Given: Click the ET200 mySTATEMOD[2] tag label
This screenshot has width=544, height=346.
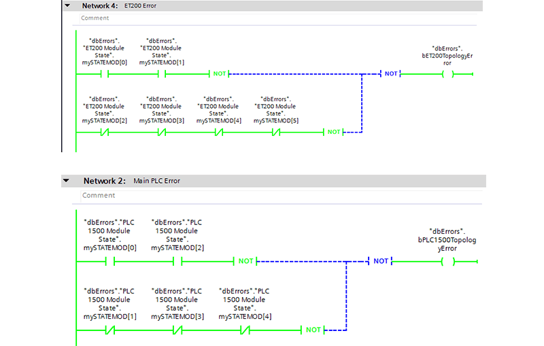Looking at the screenshot, I should pyautogui.click(x=105, y=110).
